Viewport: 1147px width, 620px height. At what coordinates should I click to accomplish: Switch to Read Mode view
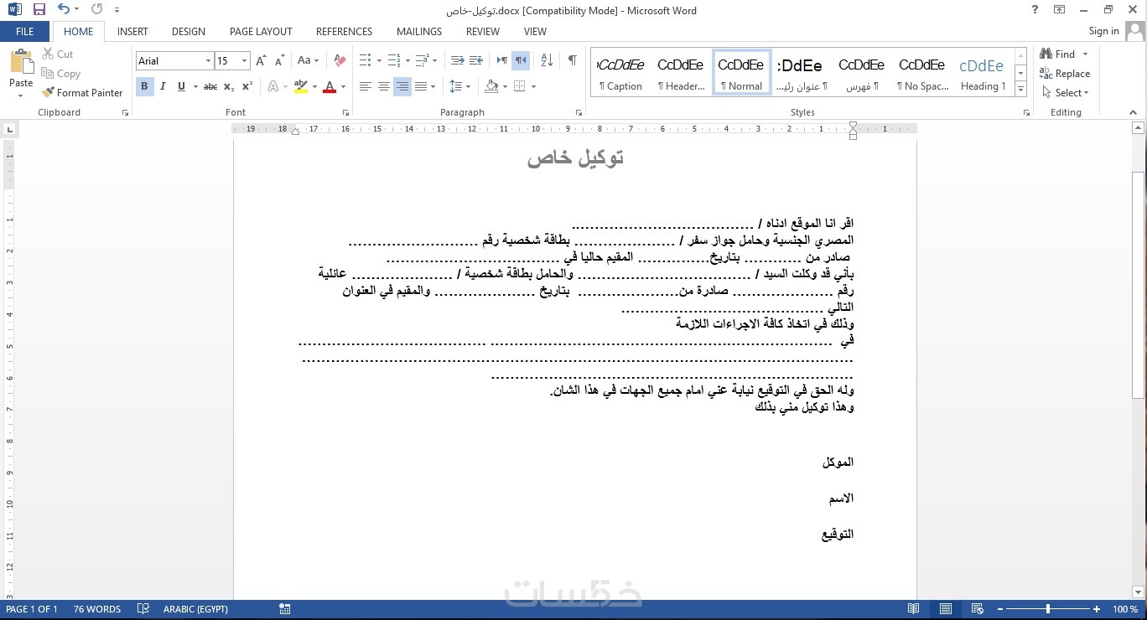tap(913, 609)
